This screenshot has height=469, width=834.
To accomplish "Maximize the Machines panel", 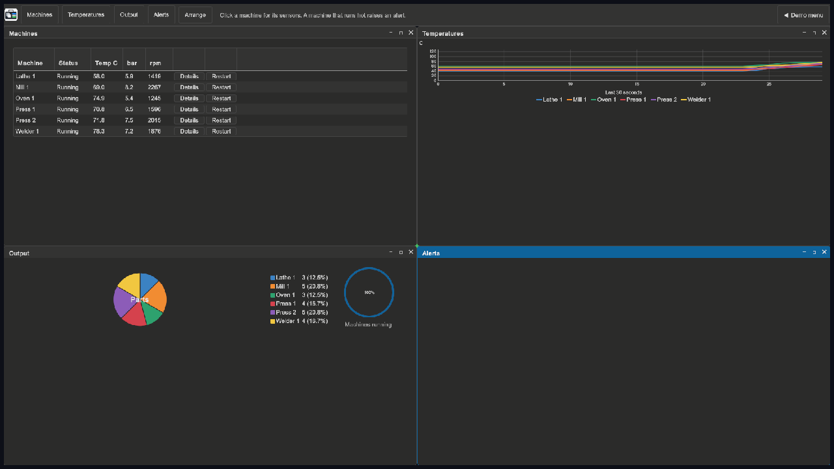I will click(401, 33).
